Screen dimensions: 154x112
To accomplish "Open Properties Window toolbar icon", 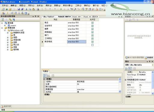I will click(86, 9).
